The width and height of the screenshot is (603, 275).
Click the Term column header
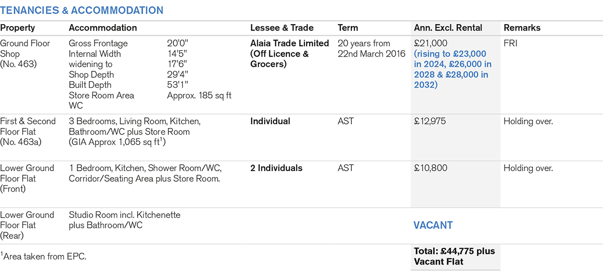pos(348,28)
